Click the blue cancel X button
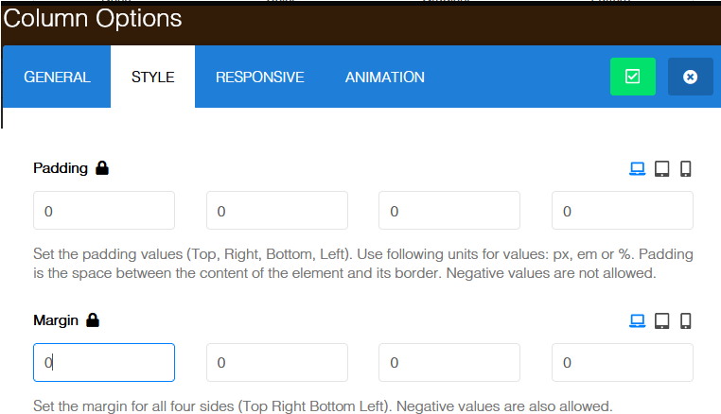The height and width of the screenshot is (414, 721). (691, 77)
